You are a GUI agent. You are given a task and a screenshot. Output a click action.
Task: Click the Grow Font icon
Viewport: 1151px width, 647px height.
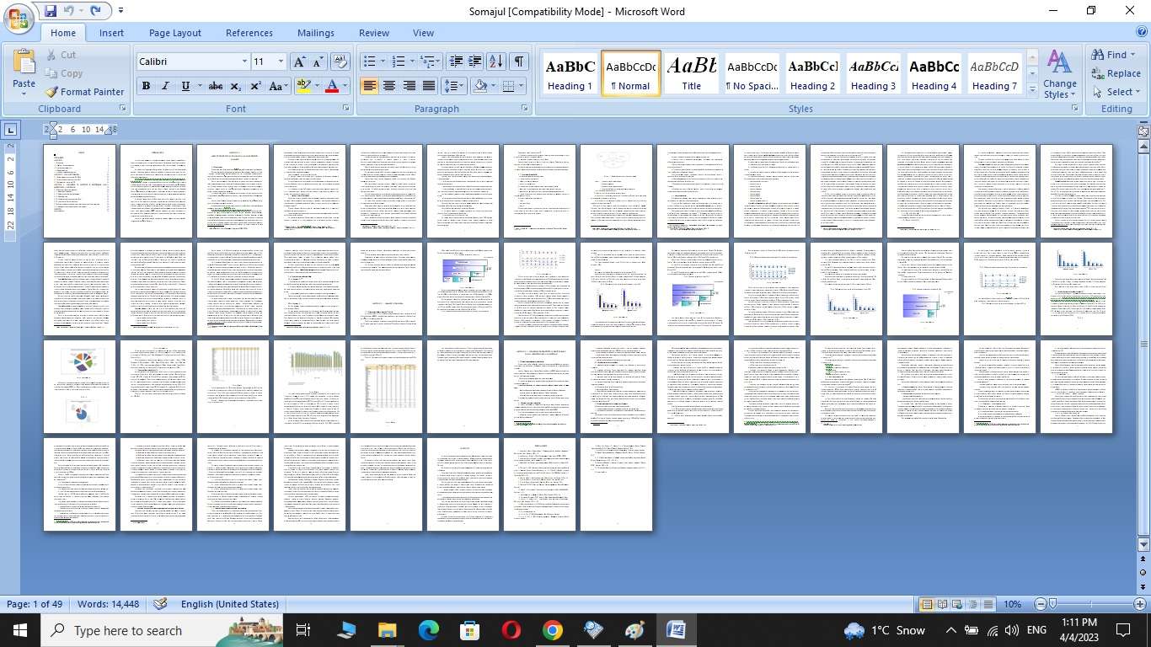pyautogui.click(x=299, y=61)
